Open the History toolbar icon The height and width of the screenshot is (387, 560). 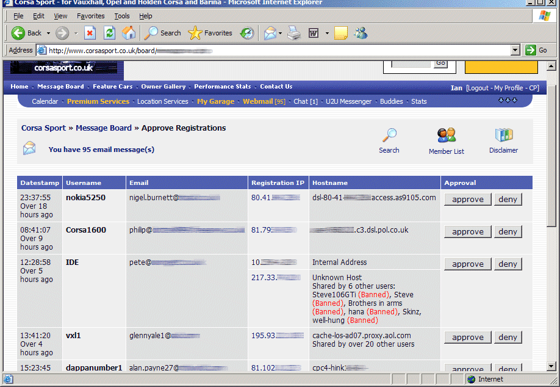[x=246, y=33]
